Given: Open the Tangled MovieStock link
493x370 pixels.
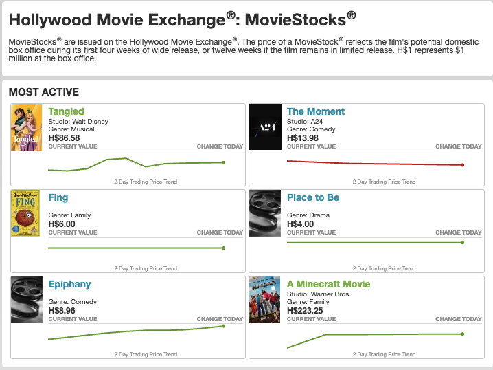Looking at the screenshot, I should (66, 111).
